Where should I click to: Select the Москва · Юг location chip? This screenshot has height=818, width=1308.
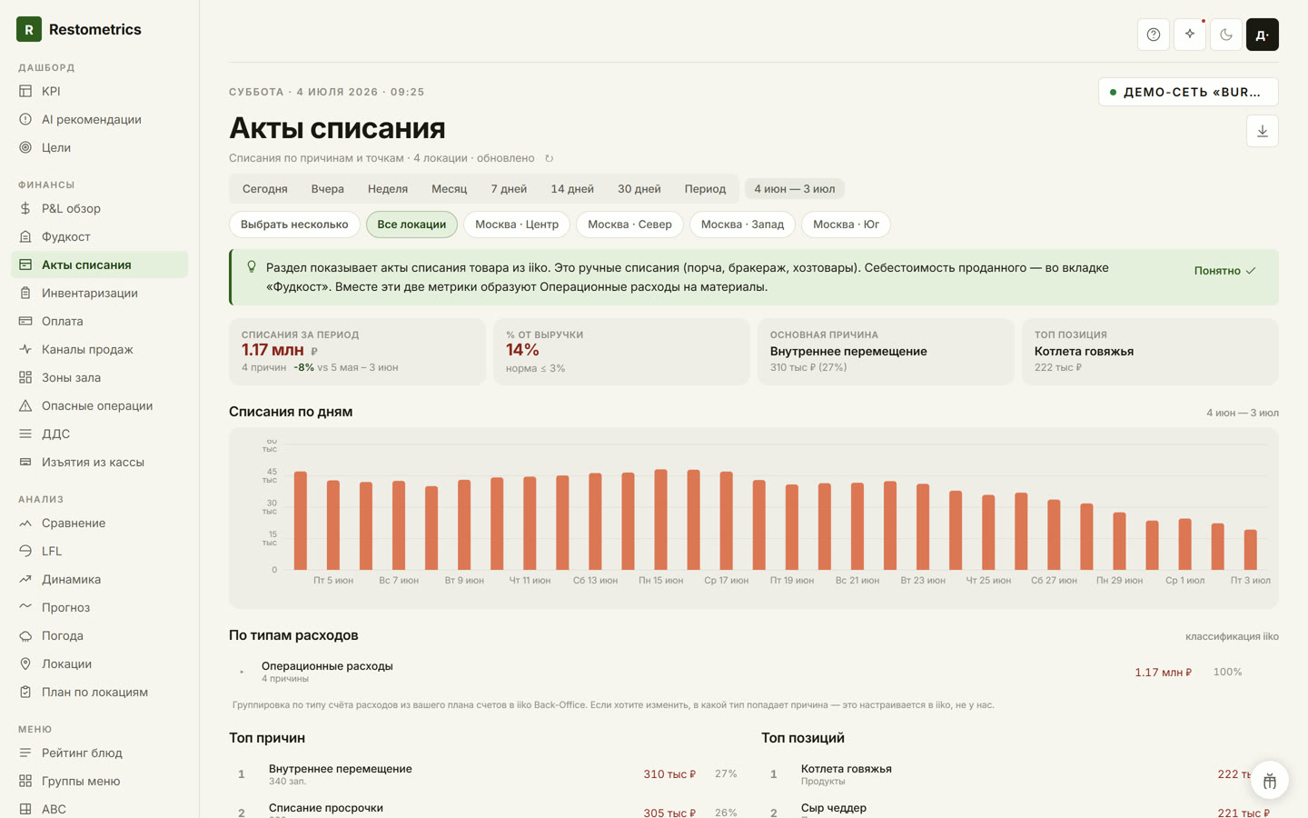846,224
